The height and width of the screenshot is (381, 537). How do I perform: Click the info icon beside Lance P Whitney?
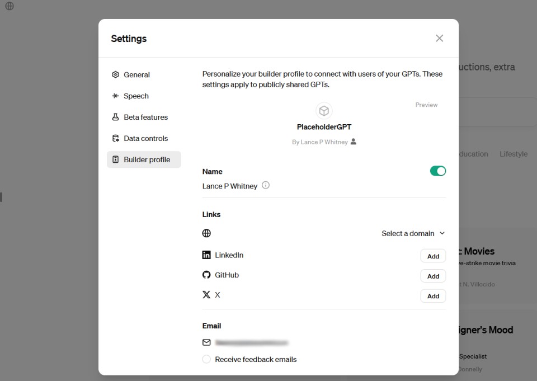tap(266, 185)
